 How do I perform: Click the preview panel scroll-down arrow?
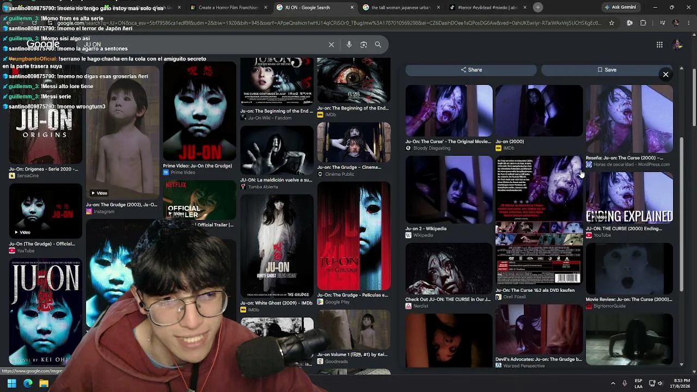681,364
